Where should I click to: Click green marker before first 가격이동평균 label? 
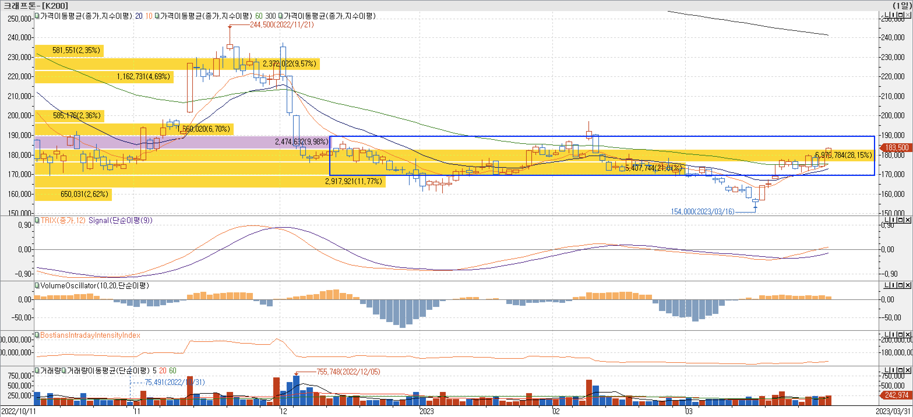(37, 16)
